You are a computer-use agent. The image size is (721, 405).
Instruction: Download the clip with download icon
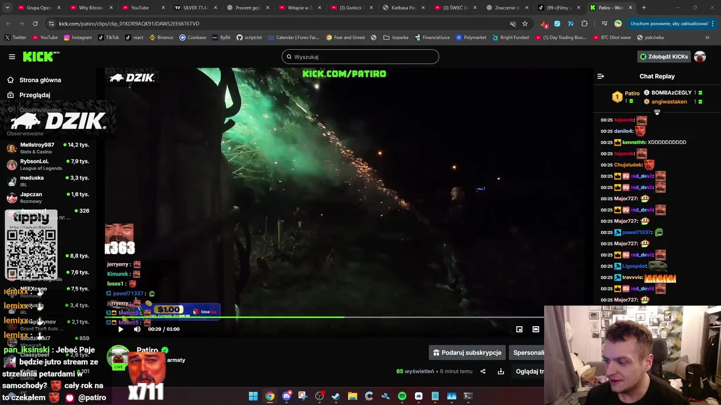(501, 371)
